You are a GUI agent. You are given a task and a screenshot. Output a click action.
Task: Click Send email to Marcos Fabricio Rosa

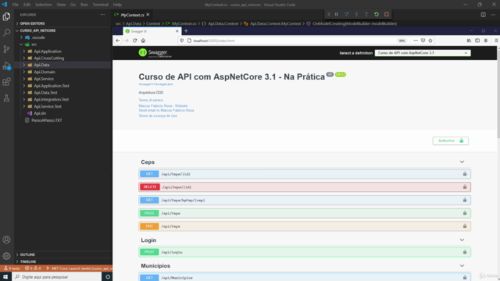coord(166,110)
